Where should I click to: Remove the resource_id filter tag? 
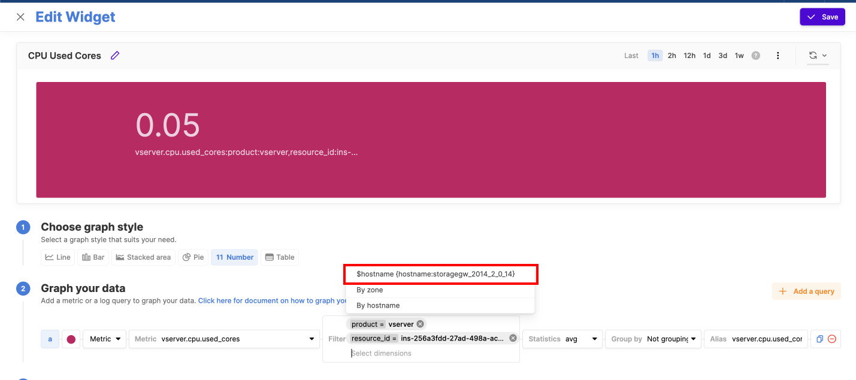(513, 338)
